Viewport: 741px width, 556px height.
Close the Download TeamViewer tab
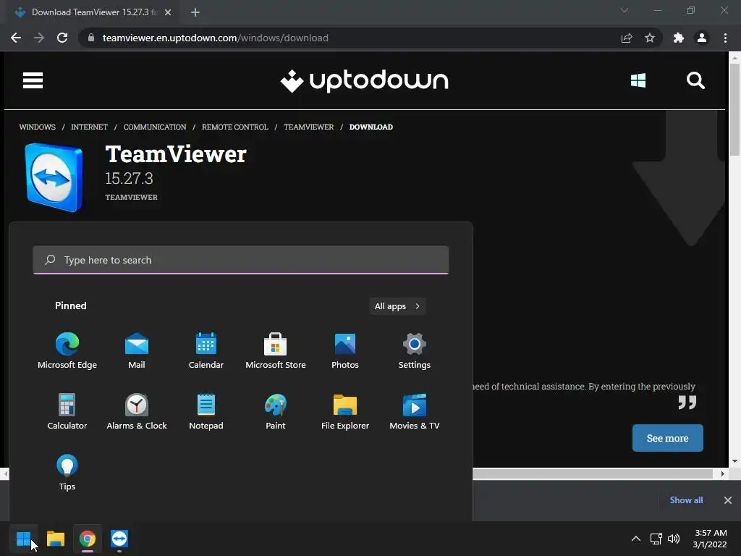(x=168, y=12)
